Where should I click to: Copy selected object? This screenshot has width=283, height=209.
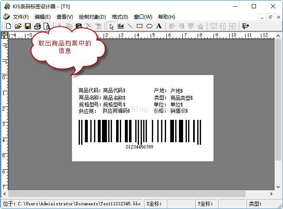point(69,26)
